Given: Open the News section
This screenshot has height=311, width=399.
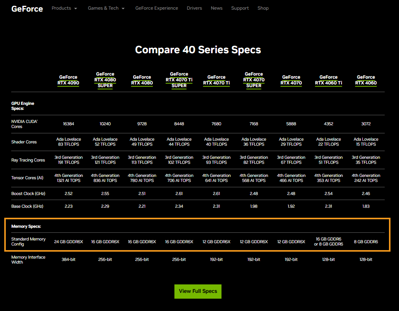Looking at the screenshot, I should (216, 8).
